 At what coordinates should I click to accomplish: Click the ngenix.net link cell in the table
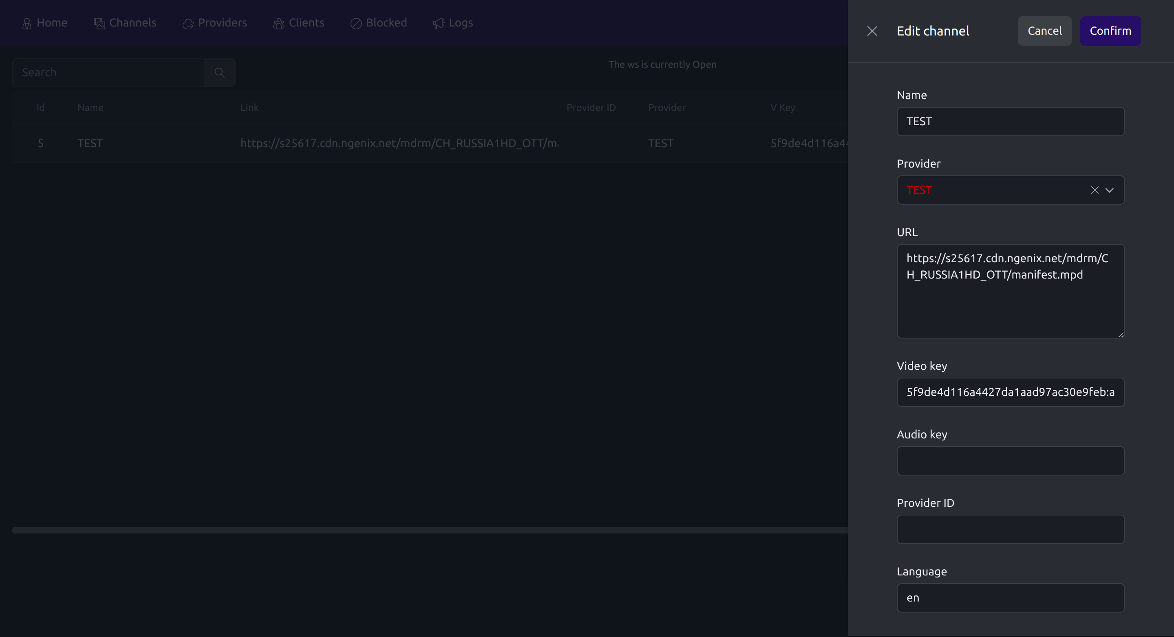(x=399, y=144)
